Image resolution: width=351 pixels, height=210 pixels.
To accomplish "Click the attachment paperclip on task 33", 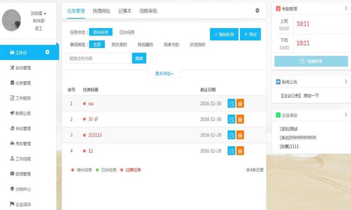I will [x=96, y=119].
